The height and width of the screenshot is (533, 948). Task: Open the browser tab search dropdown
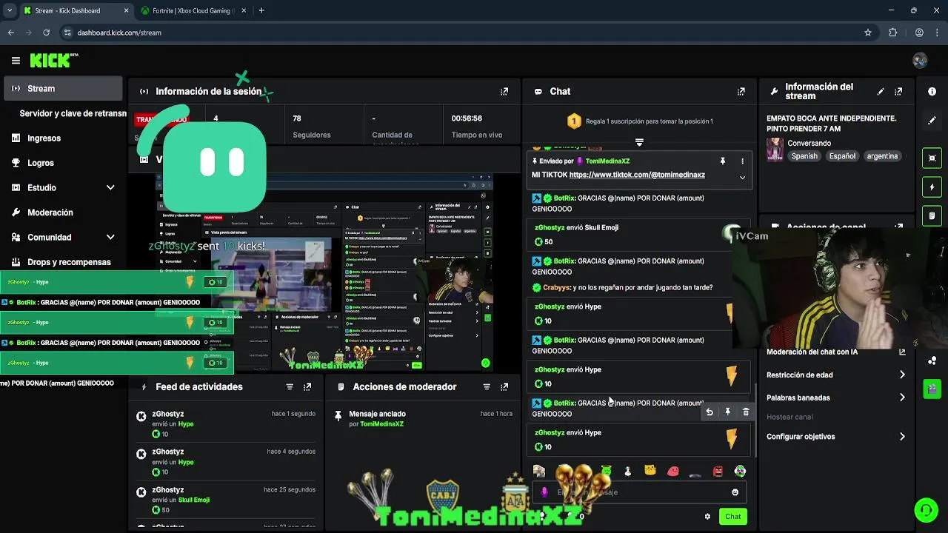click(10, 10)
